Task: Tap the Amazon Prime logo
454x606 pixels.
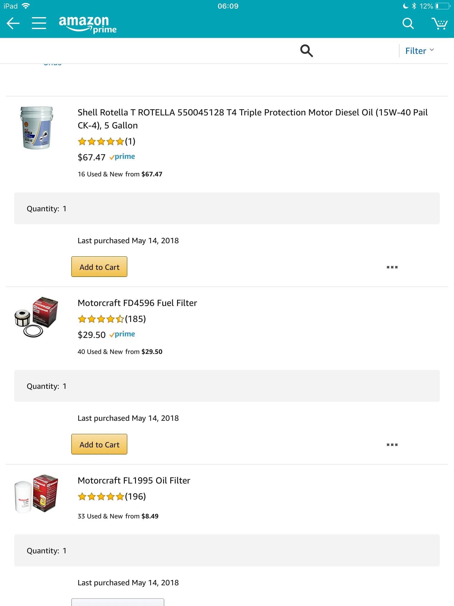Action: click(x=87, y=24)
